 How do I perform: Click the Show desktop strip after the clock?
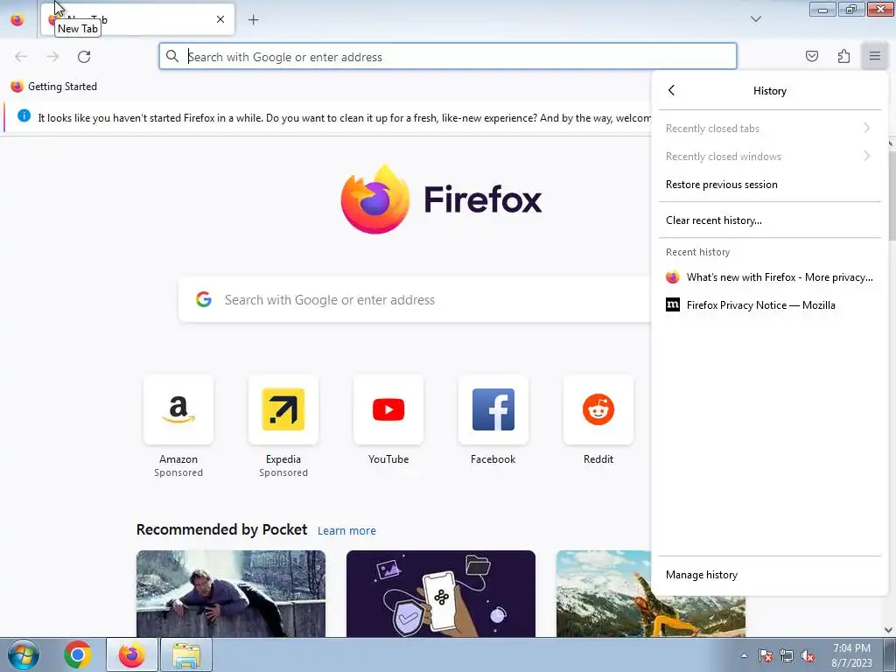click(x=890, y=654)
